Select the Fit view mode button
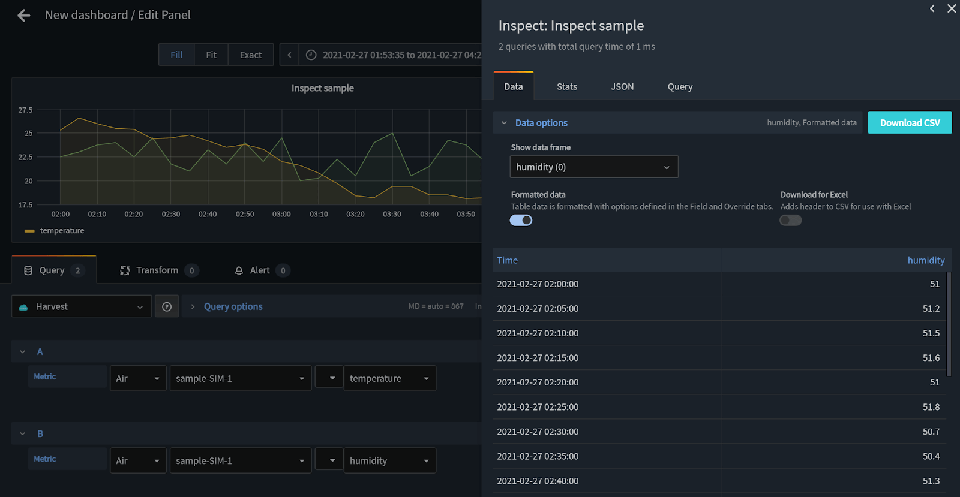Viewport: 960px width, 497px height. (211, 55)
